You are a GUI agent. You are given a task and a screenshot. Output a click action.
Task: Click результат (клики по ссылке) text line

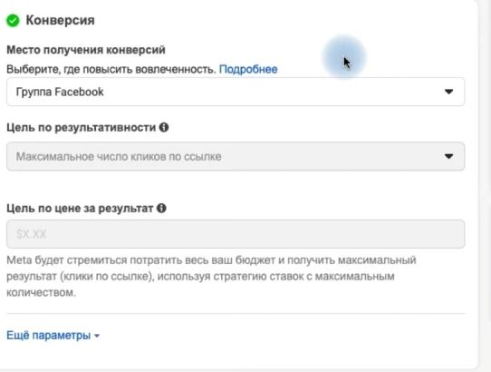click(200, 277)
